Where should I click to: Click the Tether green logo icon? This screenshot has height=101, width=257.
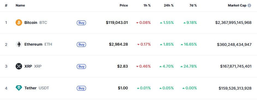point(19,88)
